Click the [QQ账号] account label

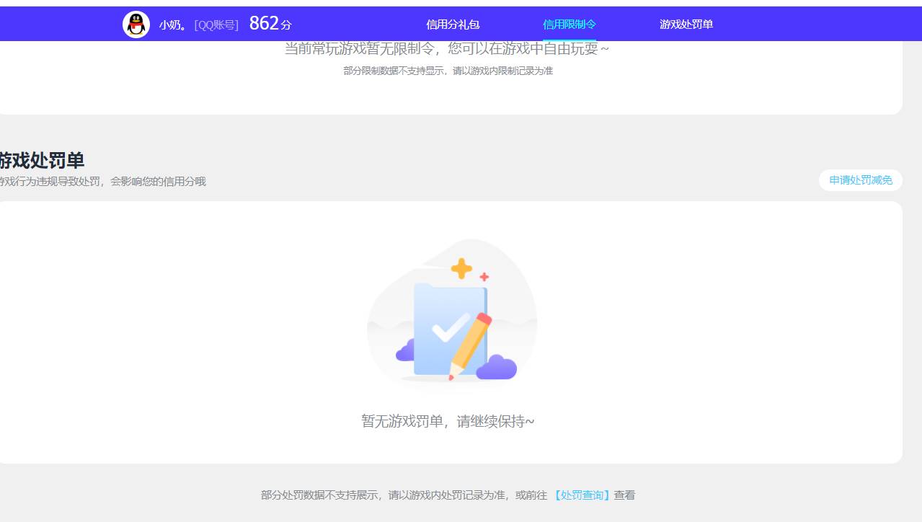click(x=214, y=24)
